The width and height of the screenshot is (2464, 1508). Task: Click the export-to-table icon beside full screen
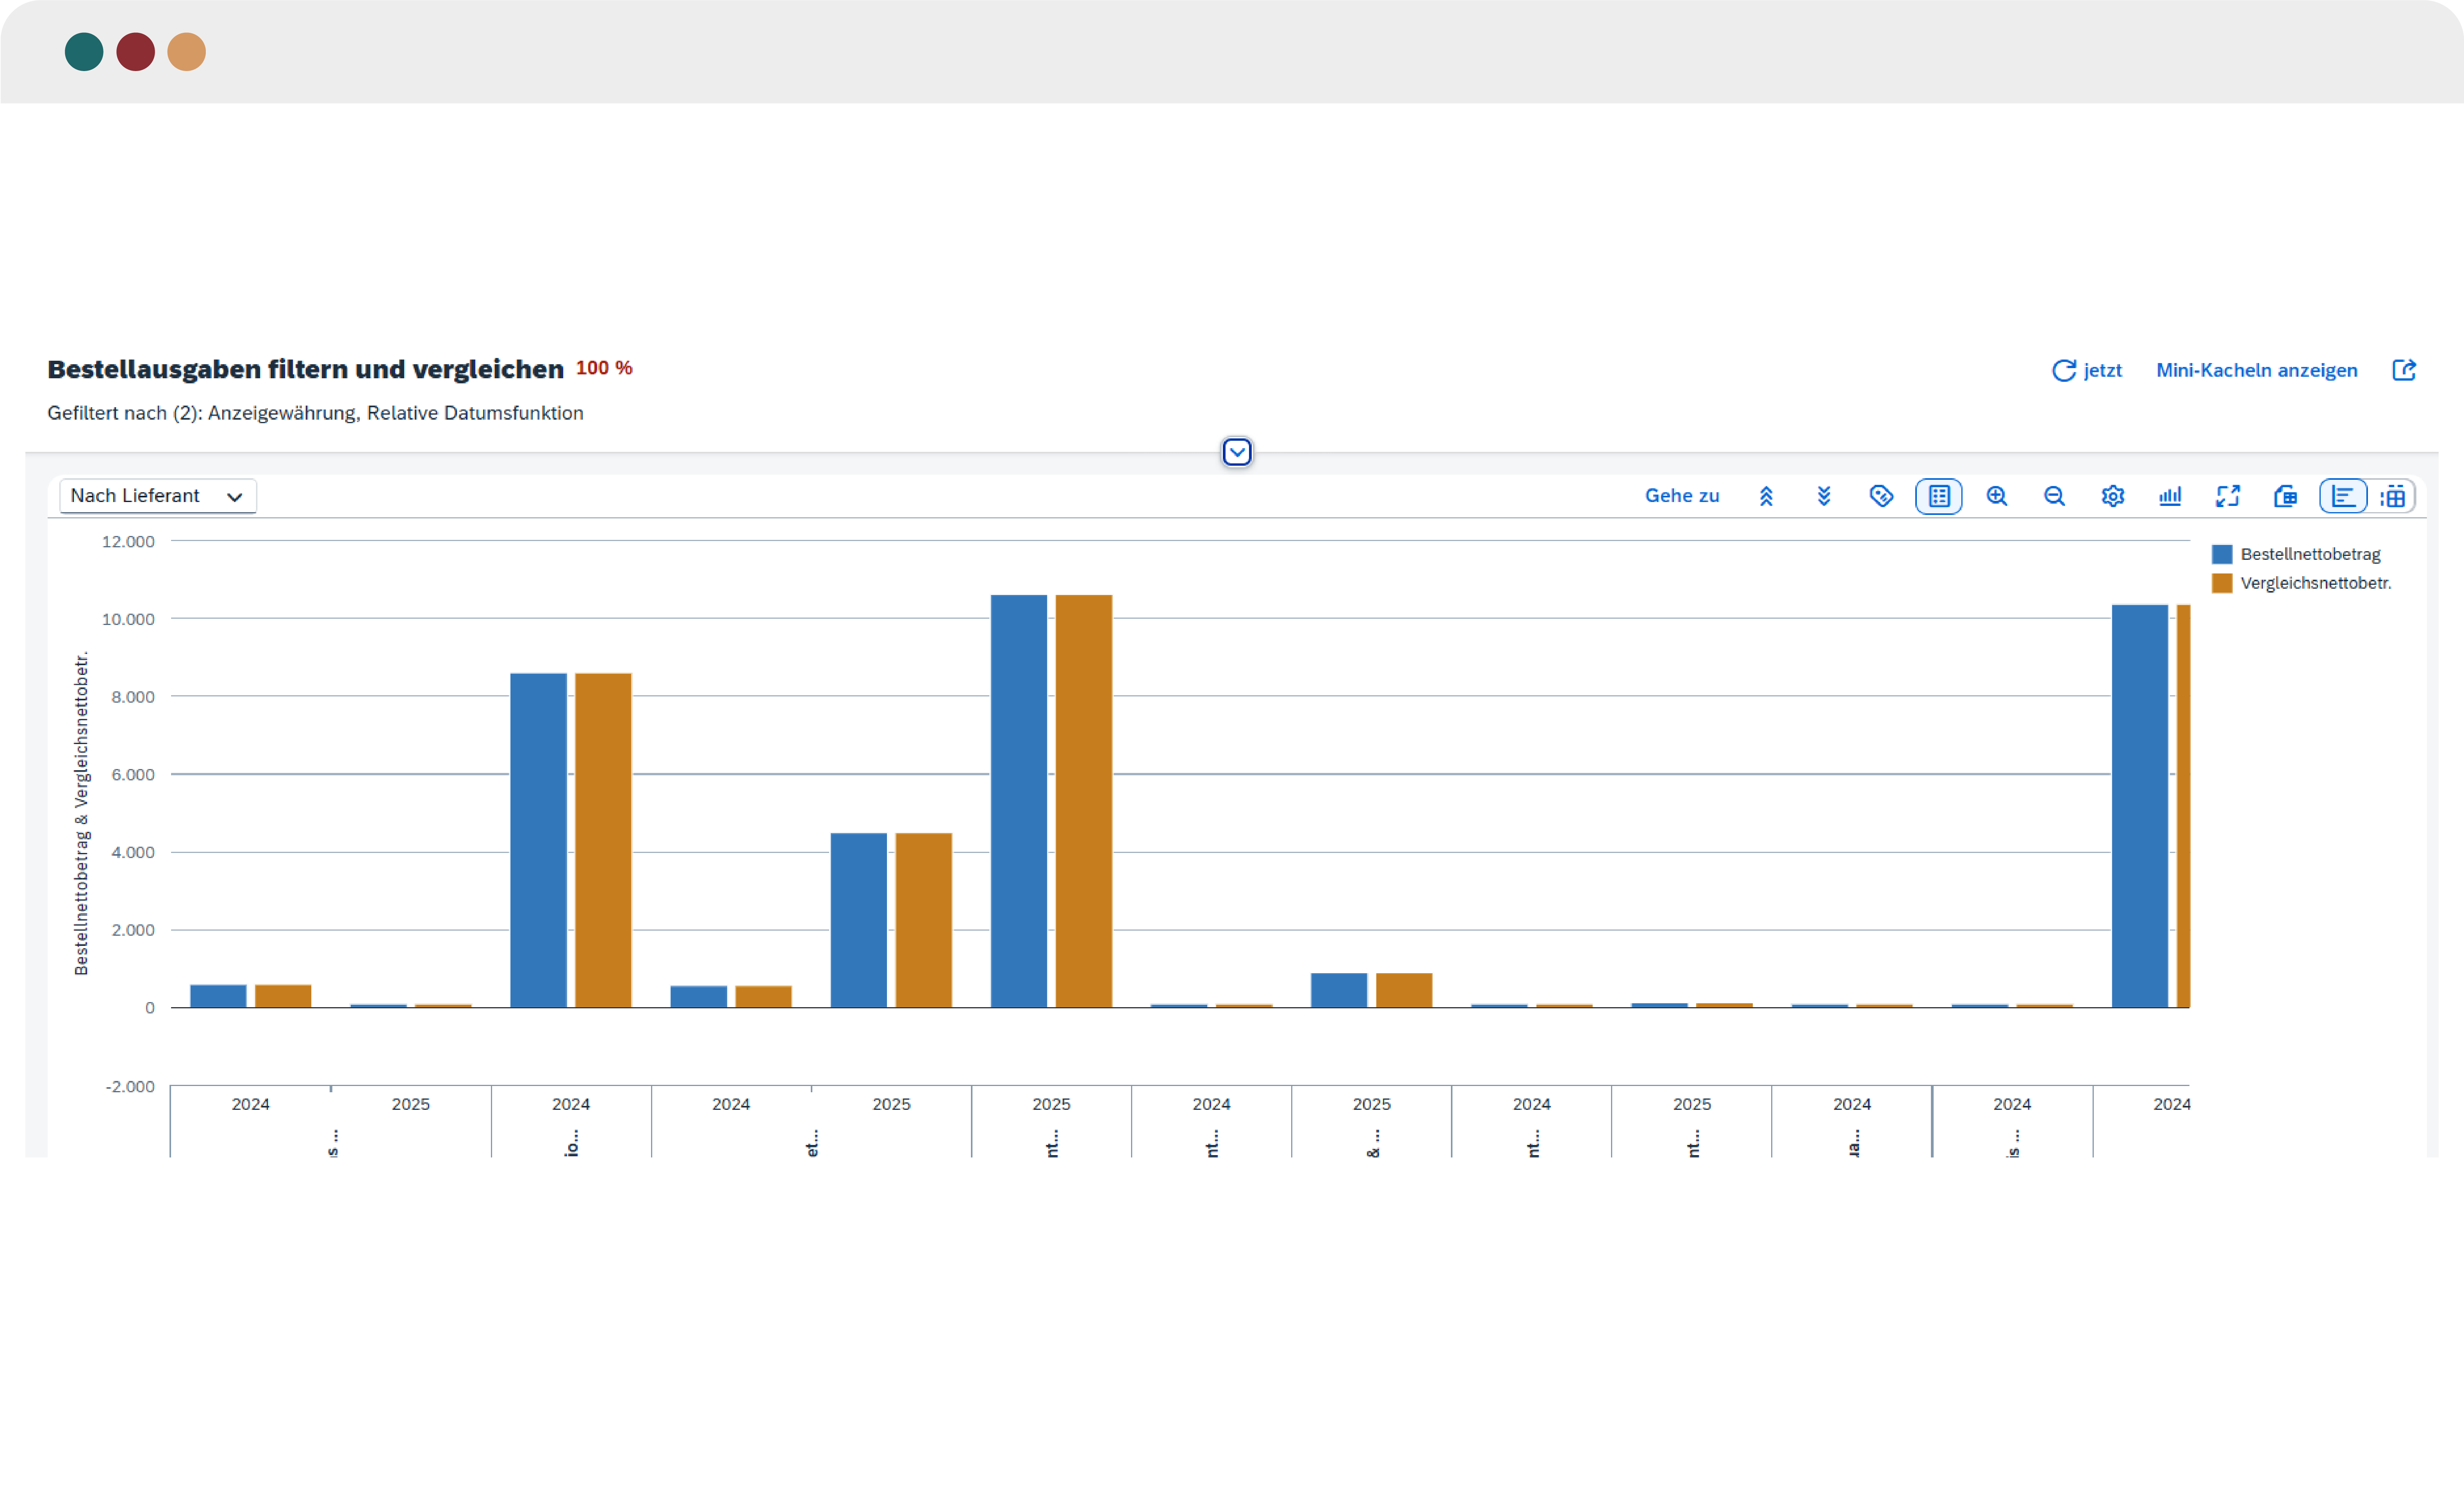[2286, 496]
